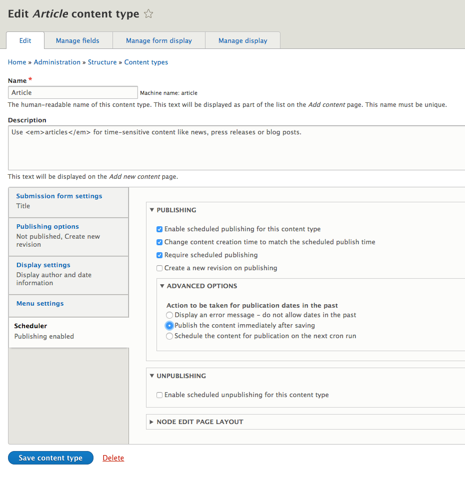Click the favorite star icon beside title
Viewport: 465px width, 479px height.
click(x=148, y=14)
